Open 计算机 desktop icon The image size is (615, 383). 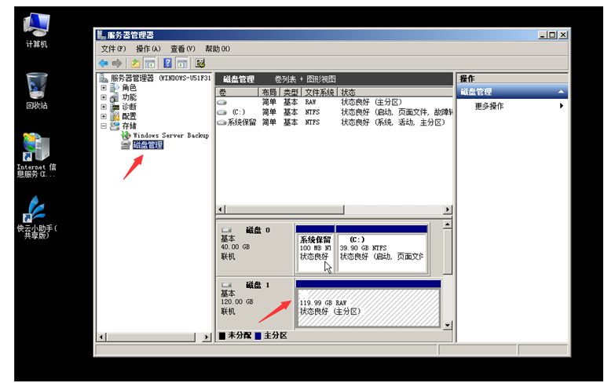[36, 27]
